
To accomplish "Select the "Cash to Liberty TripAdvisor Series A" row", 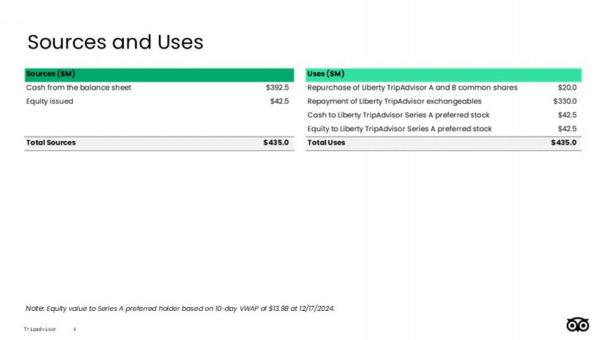I will pyautogui.click(x=398, y=115).
